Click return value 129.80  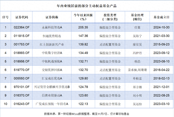pyautogui.click(x=83, y=78)
